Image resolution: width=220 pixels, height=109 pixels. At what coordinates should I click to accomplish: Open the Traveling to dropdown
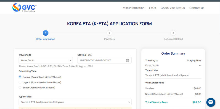46,60
